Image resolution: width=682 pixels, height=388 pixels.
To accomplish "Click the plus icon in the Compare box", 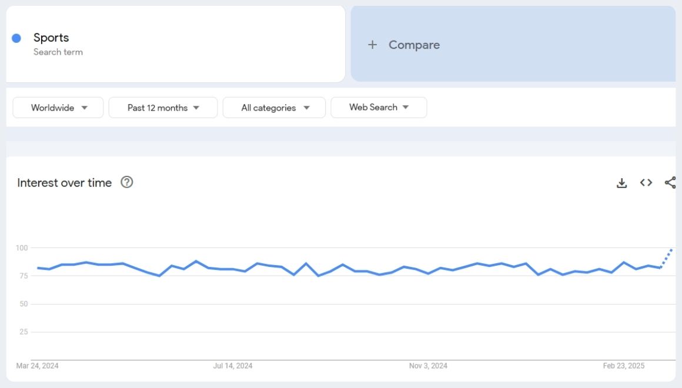I will click(x=372, y=45).
